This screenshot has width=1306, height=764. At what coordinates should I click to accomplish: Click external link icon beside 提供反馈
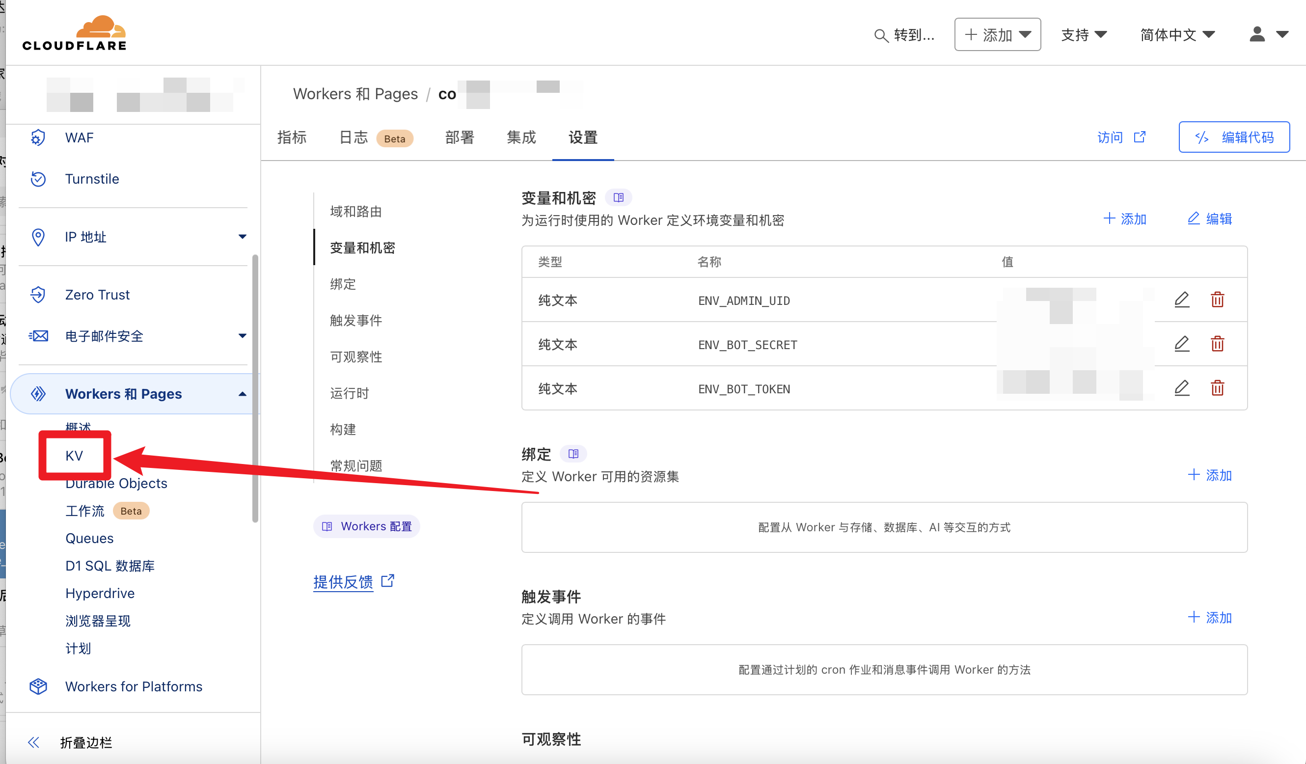(x=388, y=580)
